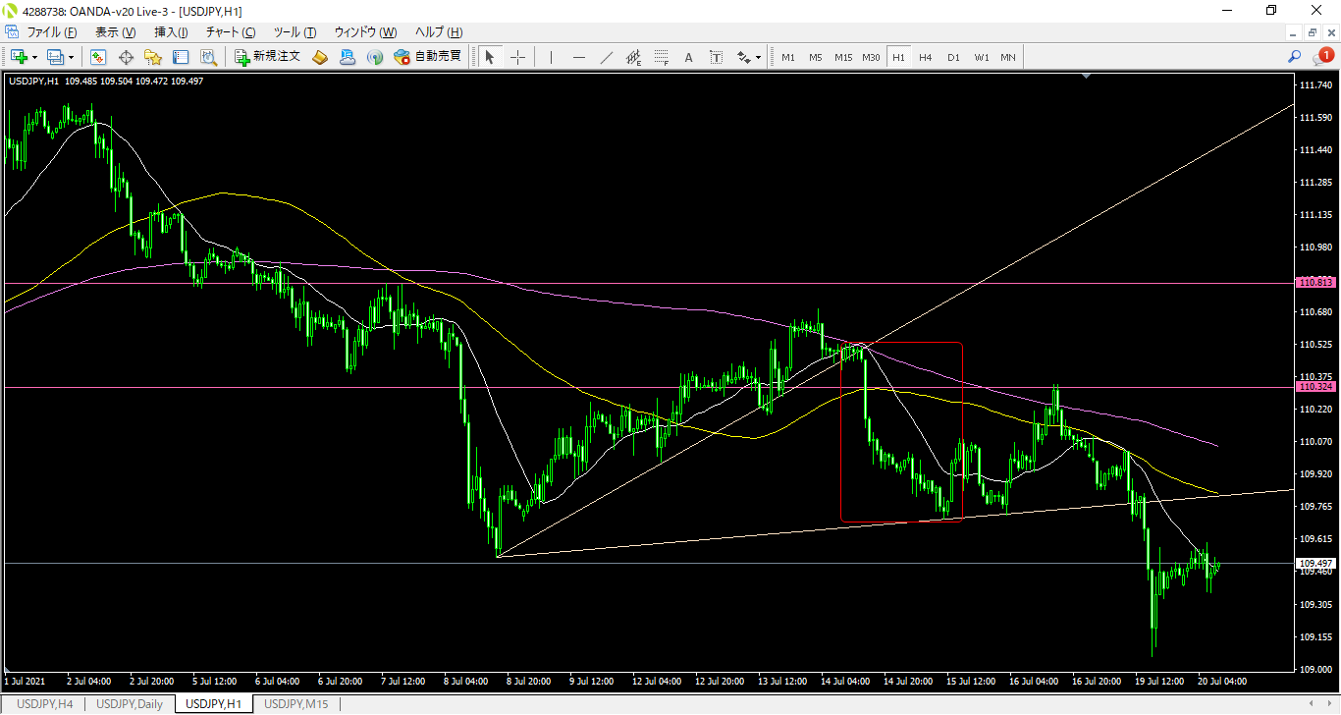Toggle 自動売買 auto trading button
Image resolution: width=1341 pixels, height=715 pixels.
(x=427, y=57)
